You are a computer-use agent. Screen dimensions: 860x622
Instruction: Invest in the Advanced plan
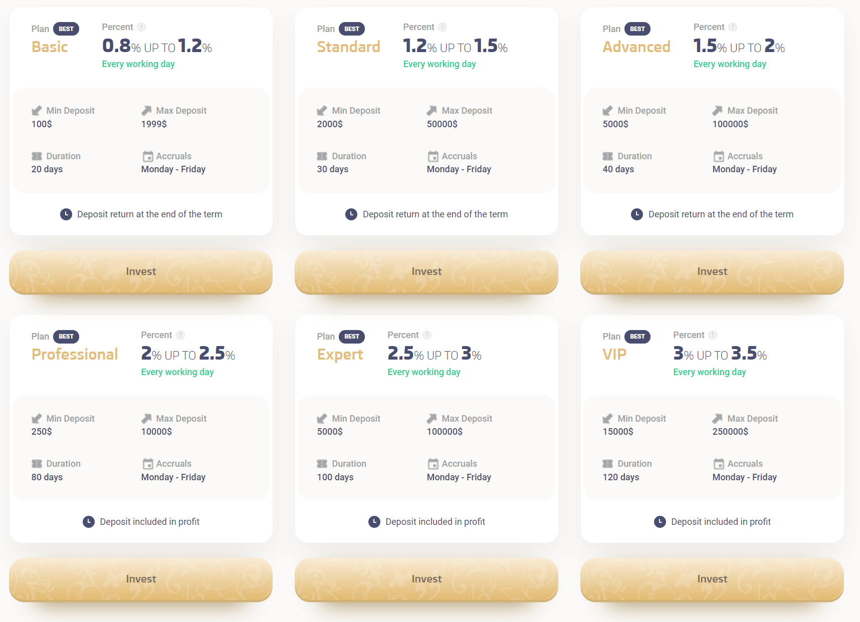pyautogui.click(x=712, y=272)
